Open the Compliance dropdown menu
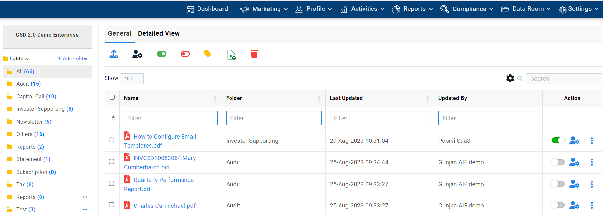The height and width of the screenshot is (215, 603). click(x=467, y=9)
